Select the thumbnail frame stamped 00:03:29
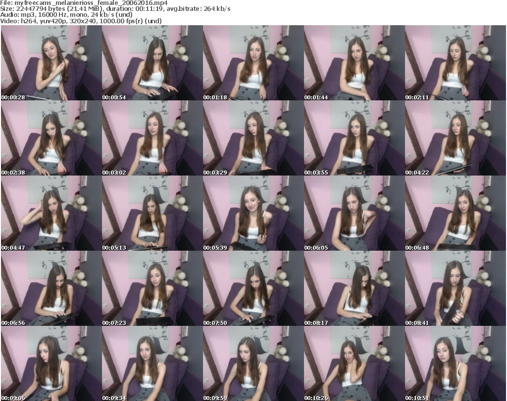The width and height of the screenshot is (507, 401). point(253,138)
